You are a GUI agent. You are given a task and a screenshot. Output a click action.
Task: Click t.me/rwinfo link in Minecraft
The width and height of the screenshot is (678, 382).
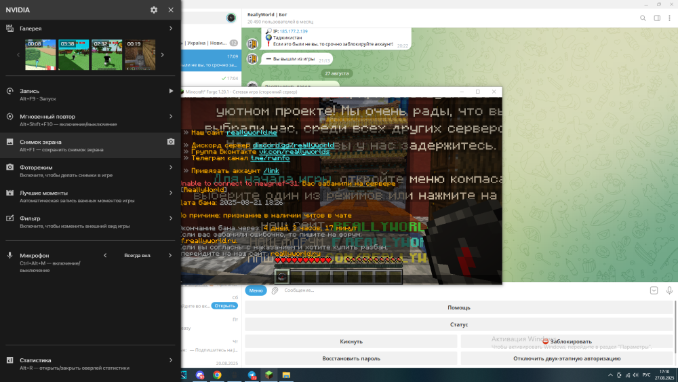271,158
